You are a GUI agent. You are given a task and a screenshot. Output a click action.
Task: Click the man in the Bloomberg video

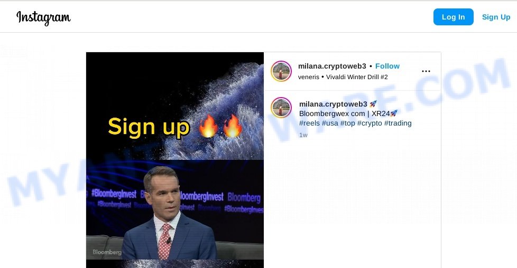(168, 214)
